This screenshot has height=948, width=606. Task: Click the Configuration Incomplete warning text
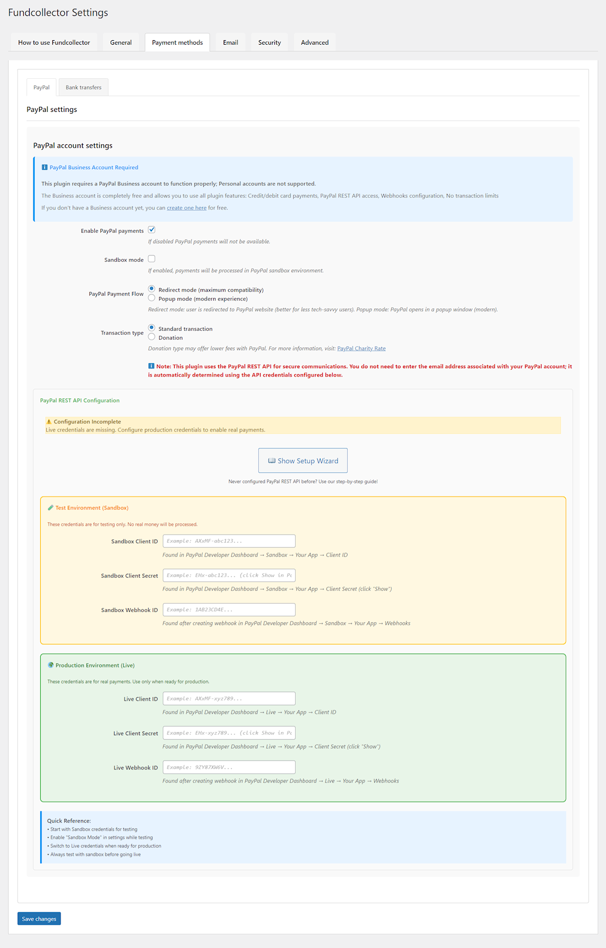coord(87,422)
